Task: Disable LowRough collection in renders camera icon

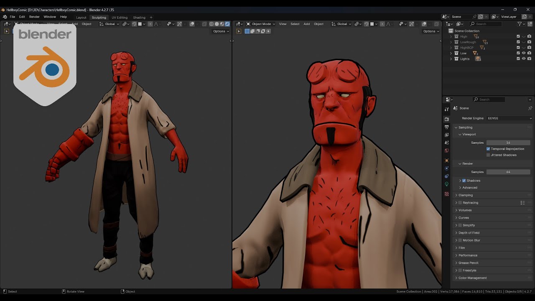Action: pos(529,42)
